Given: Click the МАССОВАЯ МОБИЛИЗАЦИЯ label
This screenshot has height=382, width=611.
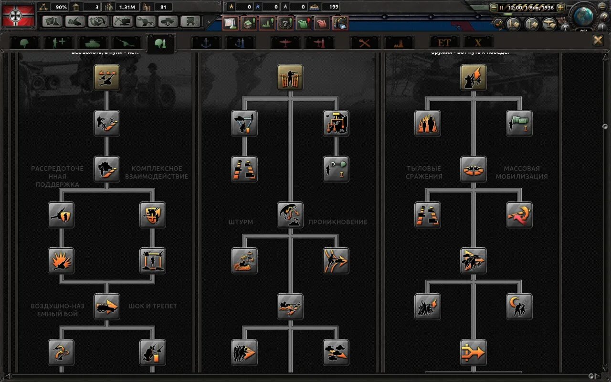Looking at the screenshot, I should (x=522, y=172).
